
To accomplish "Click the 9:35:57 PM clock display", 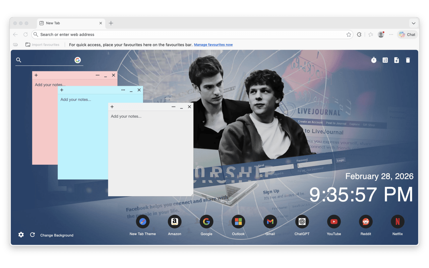I will click(361, 194).
